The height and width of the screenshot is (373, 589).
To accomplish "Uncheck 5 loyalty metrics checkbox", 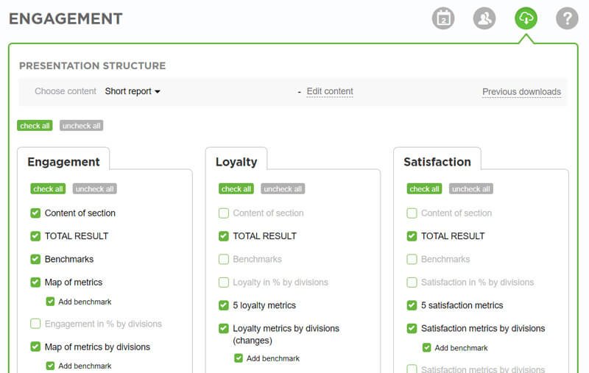I will tap(224, 305).
